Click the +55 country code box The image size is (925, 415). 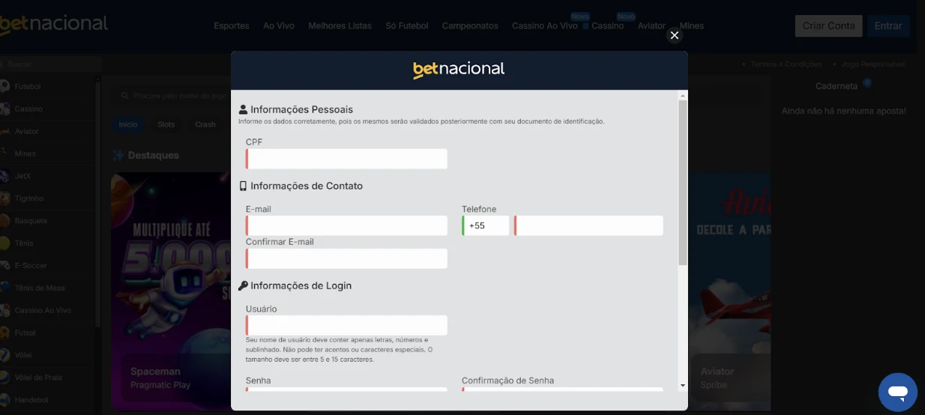pyautogui.click(x=486, y=225)
